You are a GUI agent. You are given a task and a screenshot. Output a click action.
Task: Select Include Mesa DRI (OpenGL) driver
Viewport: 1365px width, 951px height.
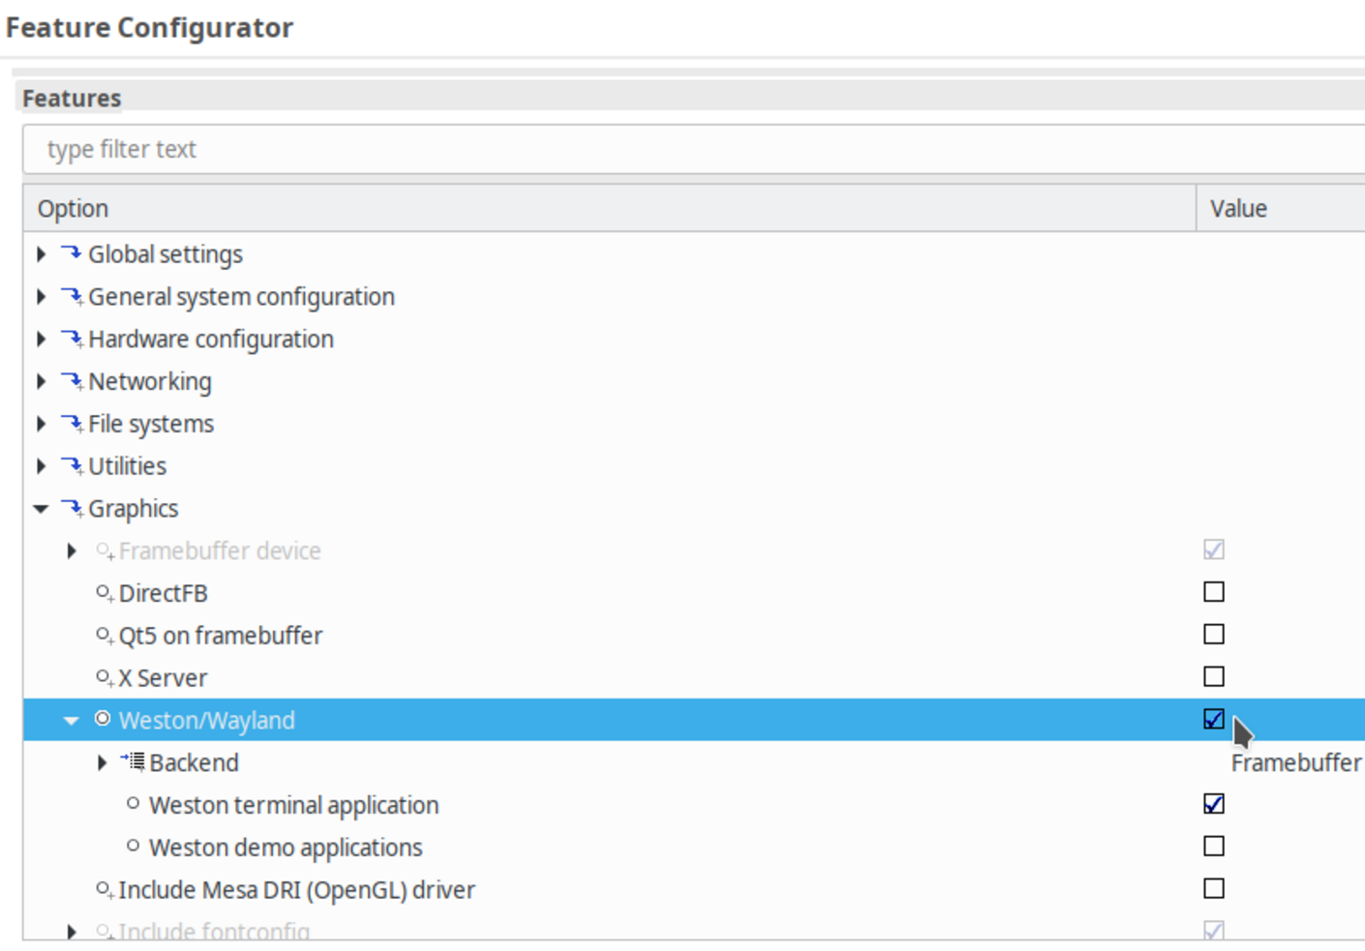click(296, 889)
